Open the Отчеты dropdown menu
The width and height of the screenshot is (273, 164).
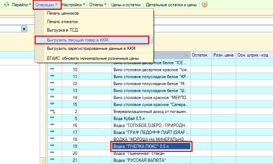pos(98,5)
